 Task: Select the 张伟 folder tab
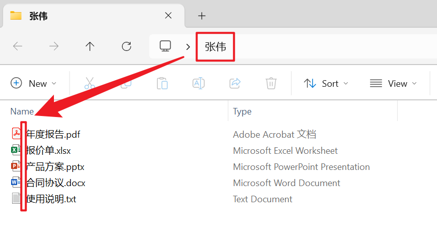coord(93,16)
